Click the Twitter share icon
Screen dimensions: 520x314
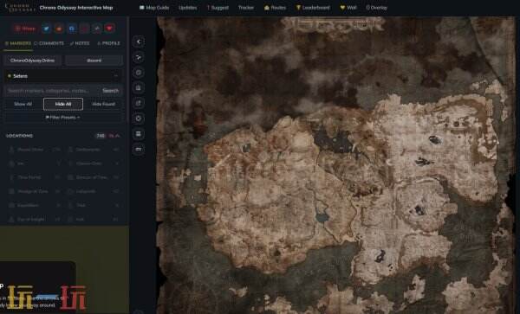(x=46, y=29)
